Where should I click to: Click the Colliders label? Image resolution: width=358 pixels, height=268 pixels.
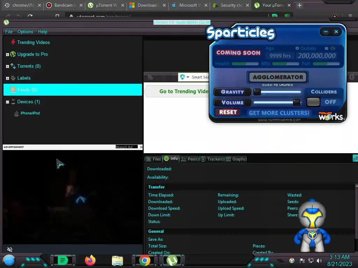[x=323, y=92]
